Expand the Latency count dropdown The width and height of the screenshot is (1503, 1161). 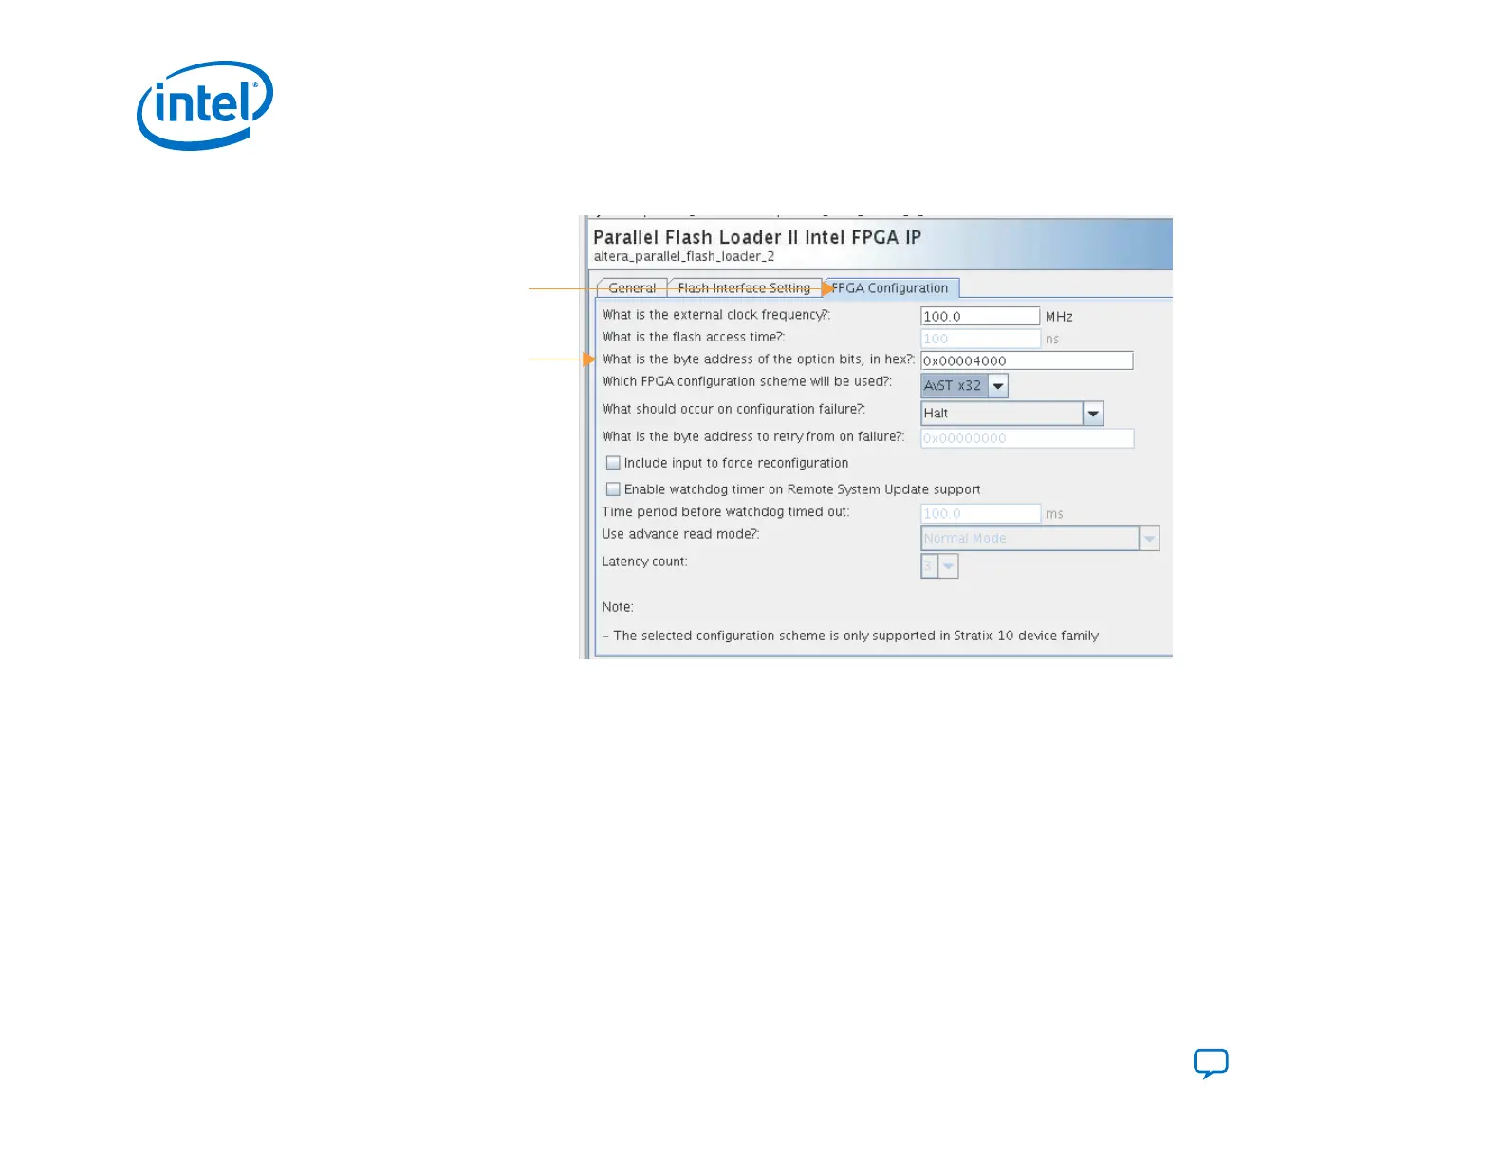[x=939, y=565]
